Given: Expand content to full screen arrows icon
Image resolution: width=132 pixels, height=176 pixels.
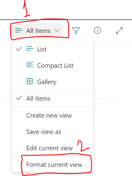Looking at the screenshot, I should pyautogui.click(x=119, y=30).
